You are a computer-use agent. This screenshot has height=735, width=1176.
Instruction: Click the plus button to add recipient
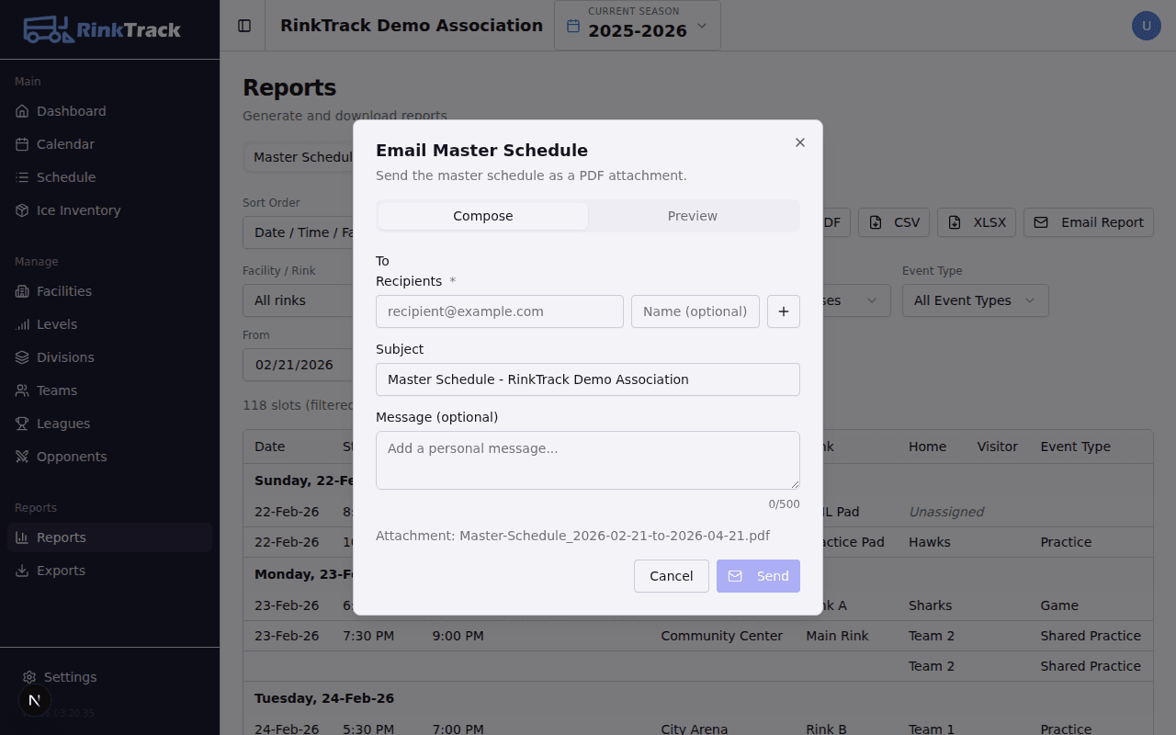pyautogui.click(x=783, y=311)
